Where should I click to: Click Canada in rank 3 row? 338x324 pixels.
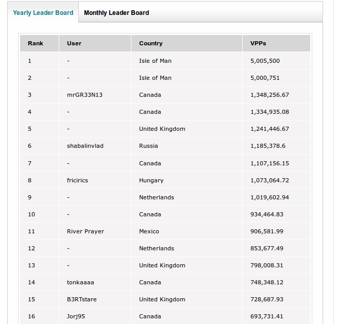tap(150, 95)
